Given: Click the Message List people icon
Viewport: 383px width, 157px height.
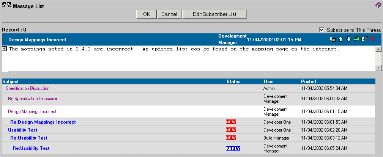Looking at the screenshot, I should click(6, 5).
